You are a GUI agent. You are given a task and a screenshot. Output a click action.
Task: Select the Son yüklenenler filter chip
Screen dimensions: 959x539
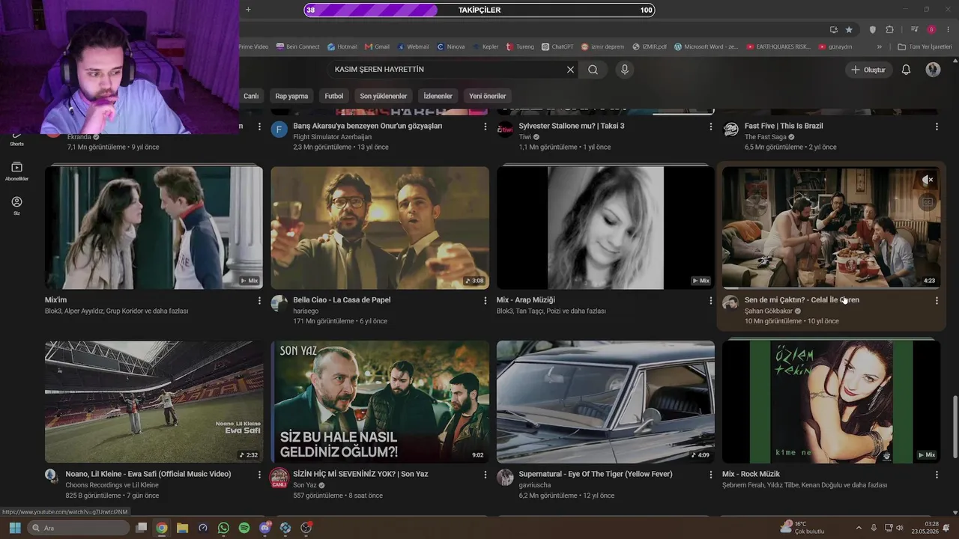(x=383, y=96)
